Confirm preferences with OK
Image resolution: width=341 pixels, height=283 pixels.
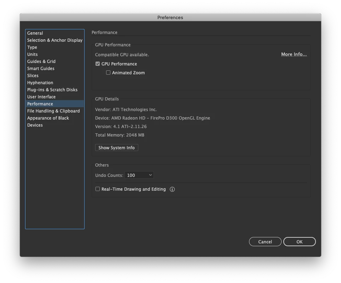click(x=300, y=242)
